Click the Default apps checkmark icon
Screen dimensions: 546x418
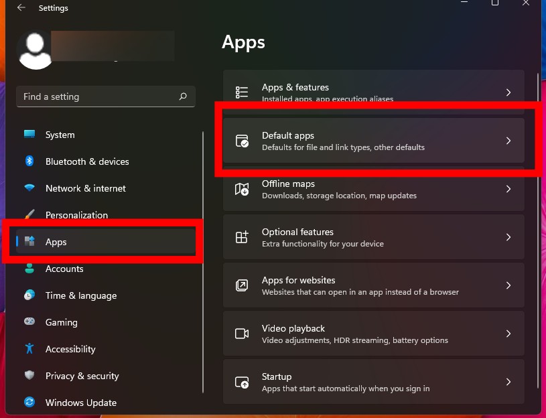point(242,141)
